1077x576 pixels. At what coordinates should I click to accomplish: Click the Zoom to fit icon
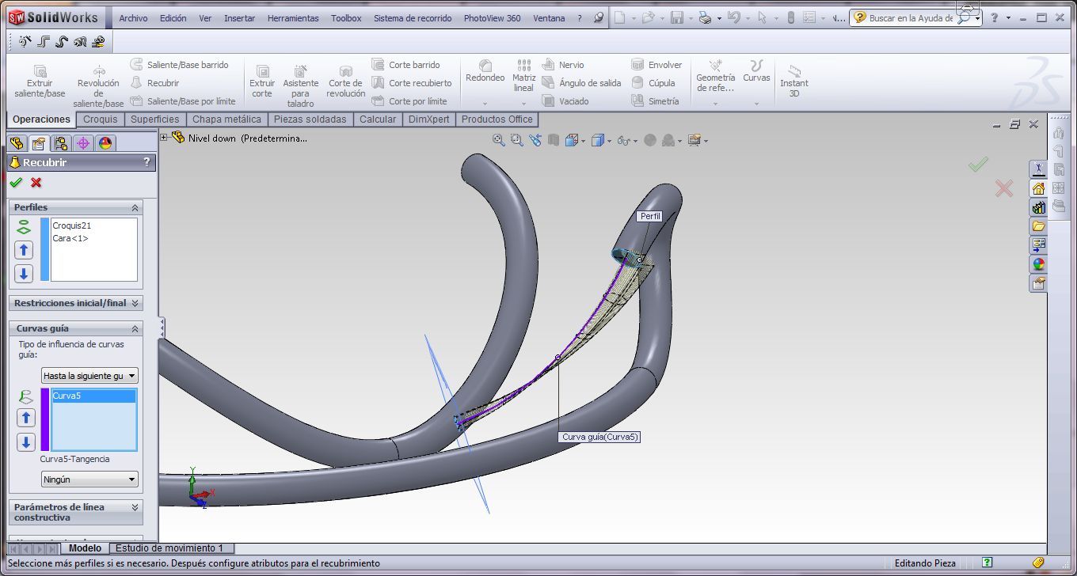[498, 140]
